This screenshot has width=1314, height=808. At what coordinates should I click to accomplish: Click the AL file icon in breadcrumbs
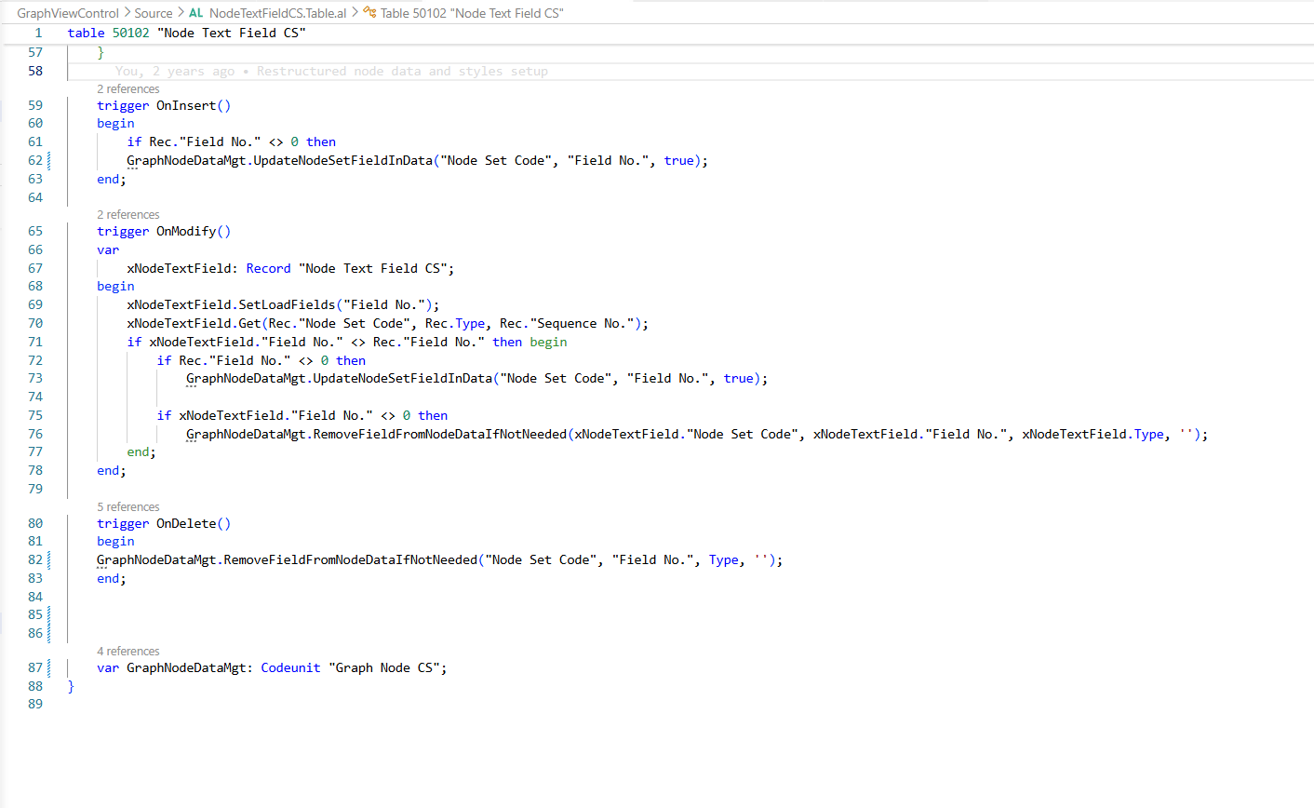195,13
